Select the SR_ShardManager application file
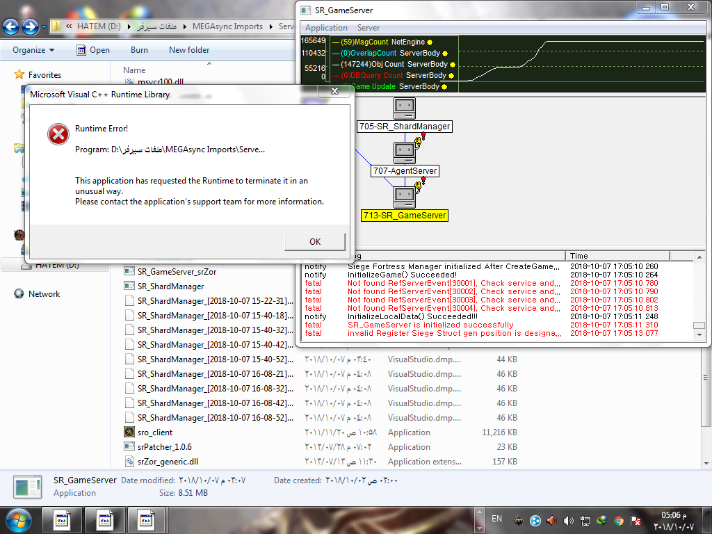This screenshot has height=534, width=712. click(x=170, y=286)
